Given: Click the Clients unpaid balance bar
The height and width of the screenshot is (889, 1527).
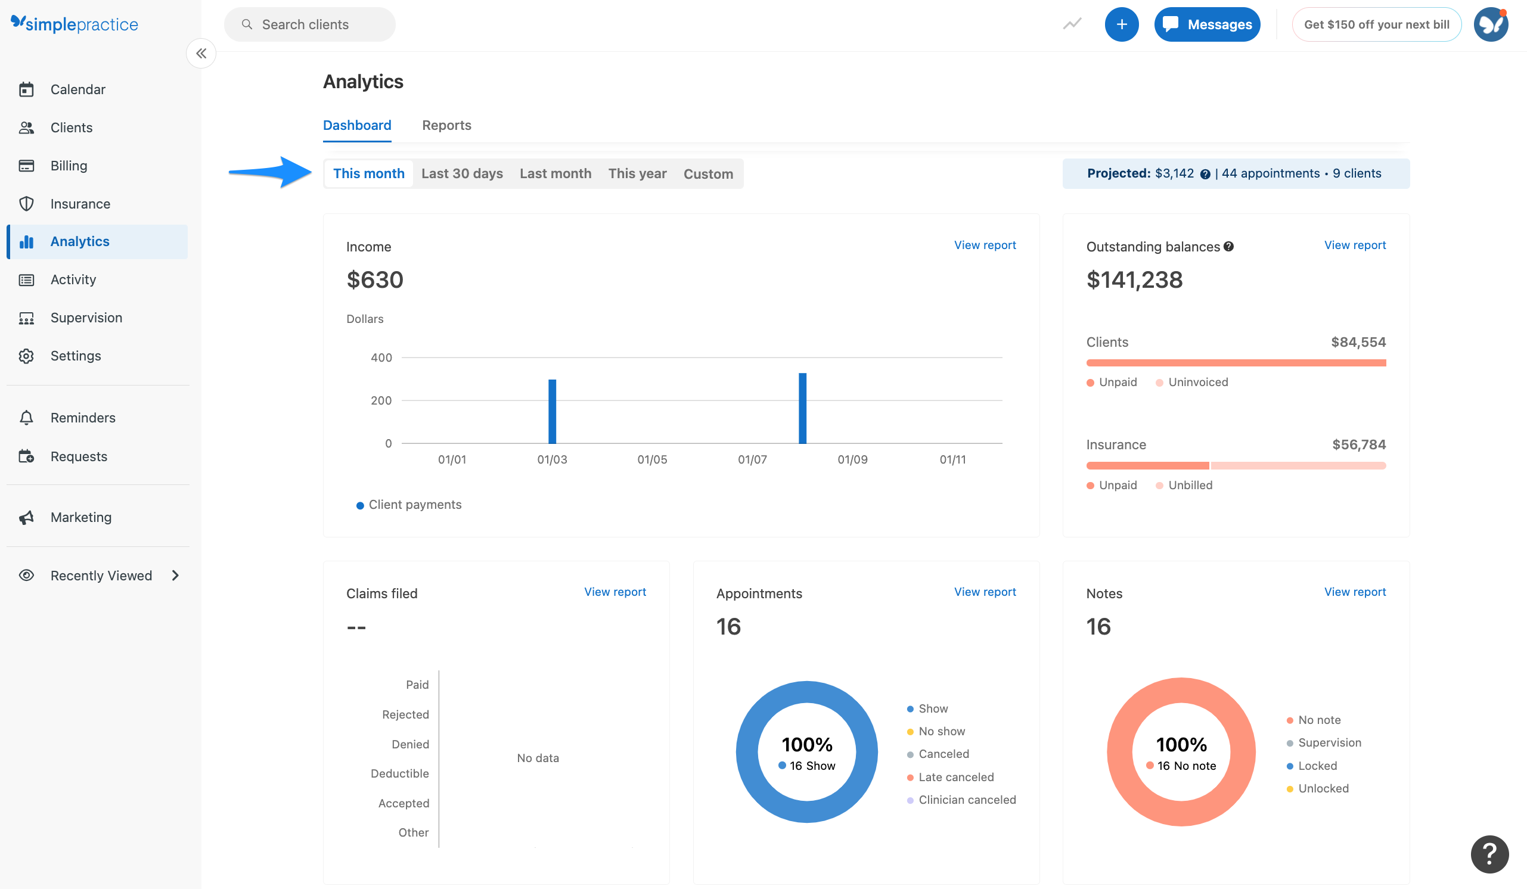Looking at the screenshot, I should 1236,362.
